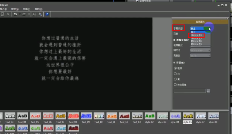The image size is (232, 134).
Task: Apply the style-D03 light green preset
Action: 35,128
